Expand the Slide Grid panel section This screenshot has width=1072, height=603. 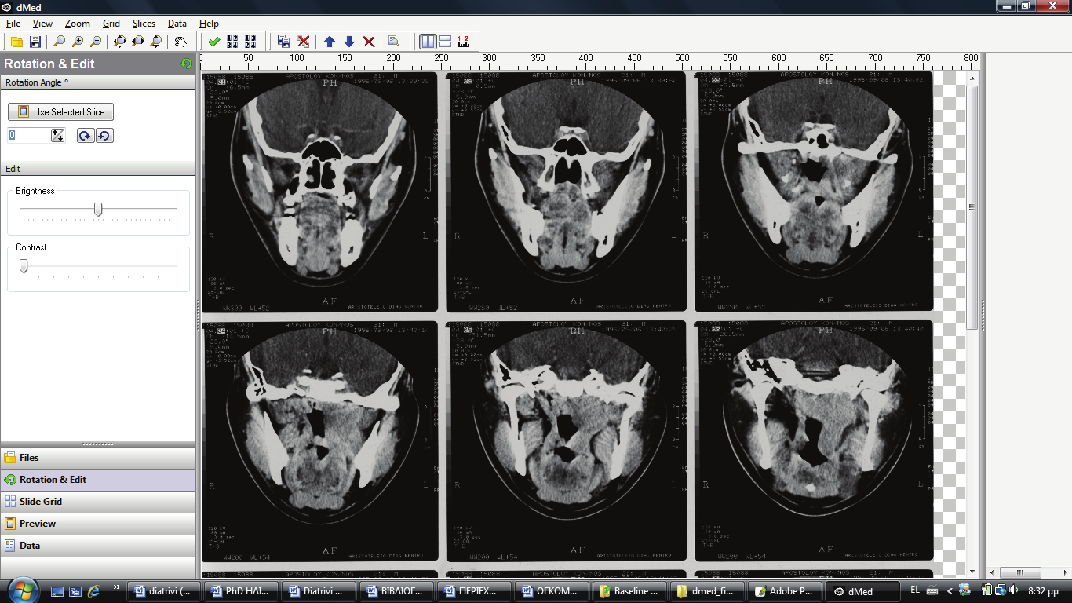pos(98,502)
